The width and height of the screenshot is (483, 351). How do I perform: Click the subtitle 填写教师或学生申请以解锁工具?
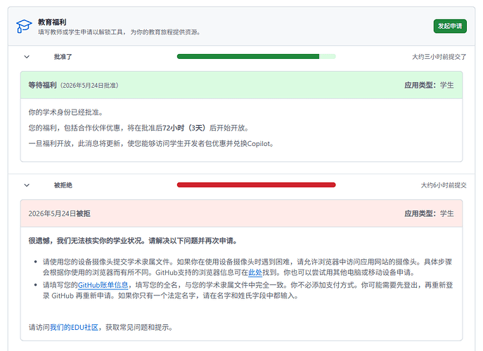pyautogui.click(x=120, y=32)
